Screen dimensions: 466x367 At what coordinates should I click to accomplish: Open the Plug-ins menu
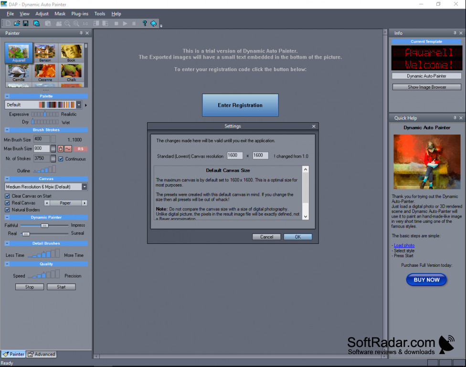point(80,14)
